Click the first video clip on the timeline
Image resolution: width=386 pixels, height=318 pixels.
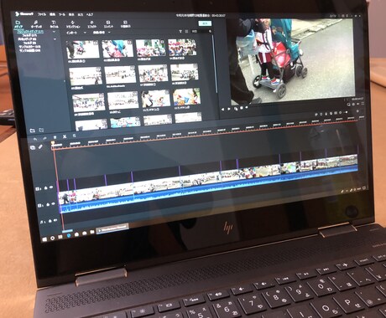tap(65, 197)
